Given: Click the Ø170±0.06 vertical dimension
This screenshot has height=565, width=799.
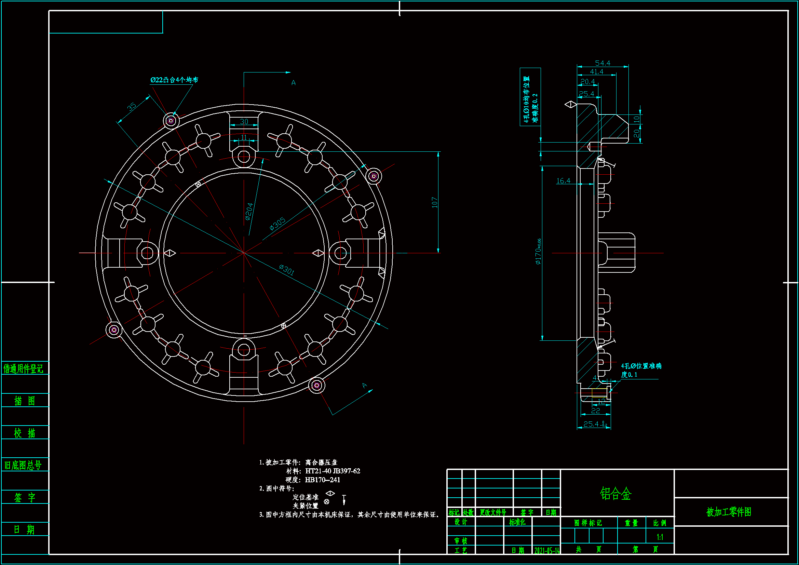Looking at the screenshot, I should [x=538, y=251].
